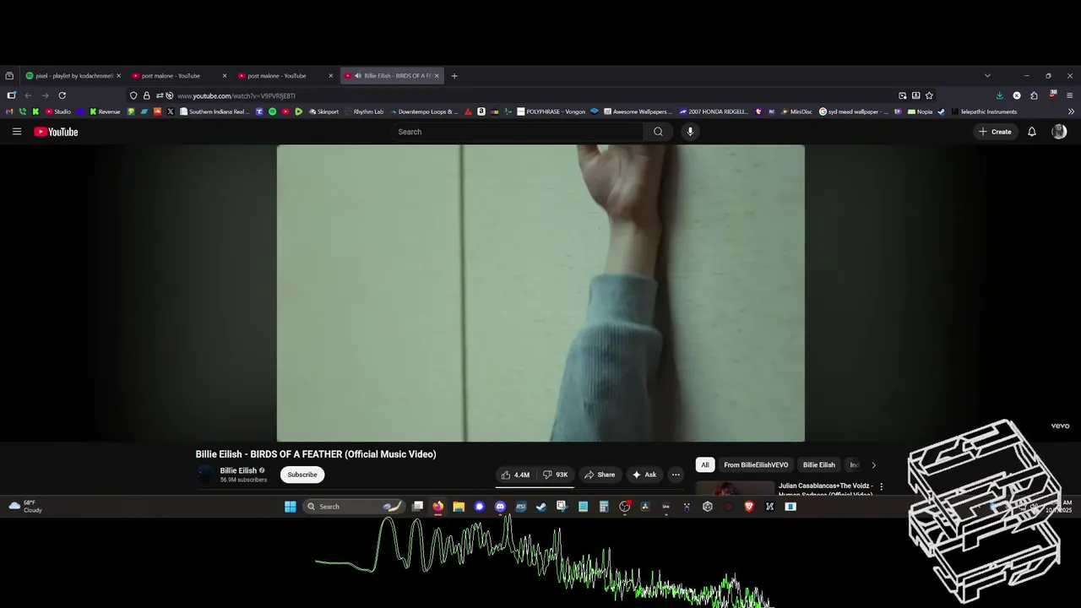Go to YouTube home via logo

tap(56, 132)
